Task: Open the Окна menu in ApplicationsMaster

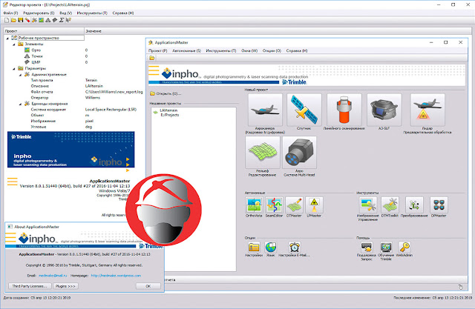Action: [249, 51]
